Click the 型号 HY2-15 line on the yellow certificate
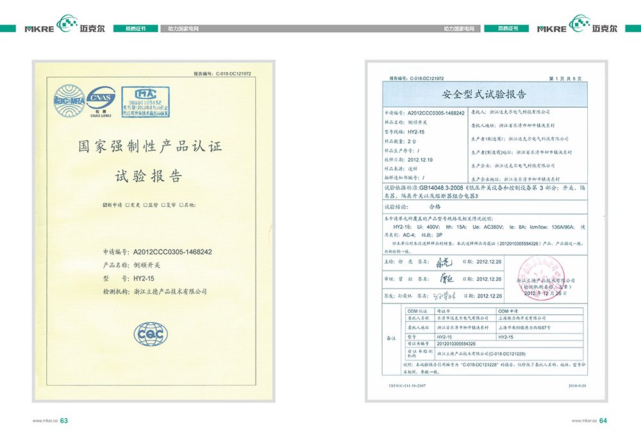The height and width of the screenshot is (438, 641). [x=129, y=278]
